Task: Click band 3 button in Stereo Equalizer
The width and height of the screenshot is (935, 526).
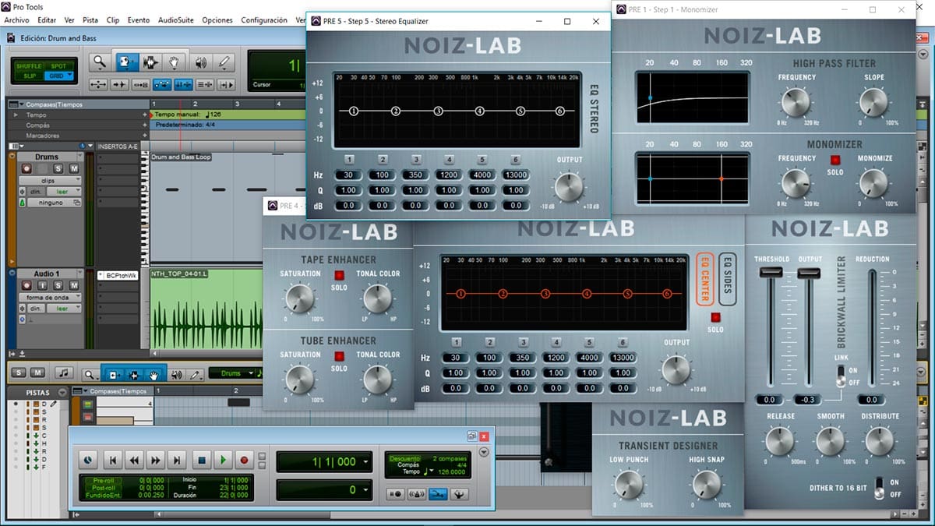Action: click(416, 160)
